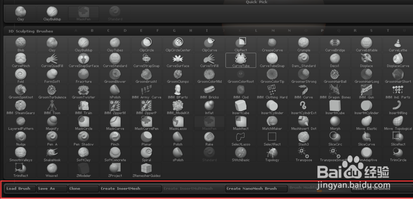Choose the InsertHRing brush
413x199 pixels.
click(398, 108)
